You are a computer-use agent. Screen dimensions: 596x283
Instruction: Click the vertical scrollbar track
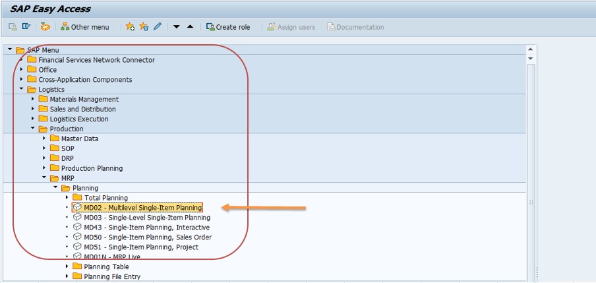coord(531,173)
